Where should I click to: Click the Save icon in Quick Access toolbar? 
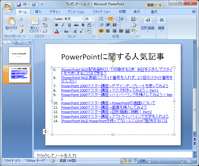19,5
